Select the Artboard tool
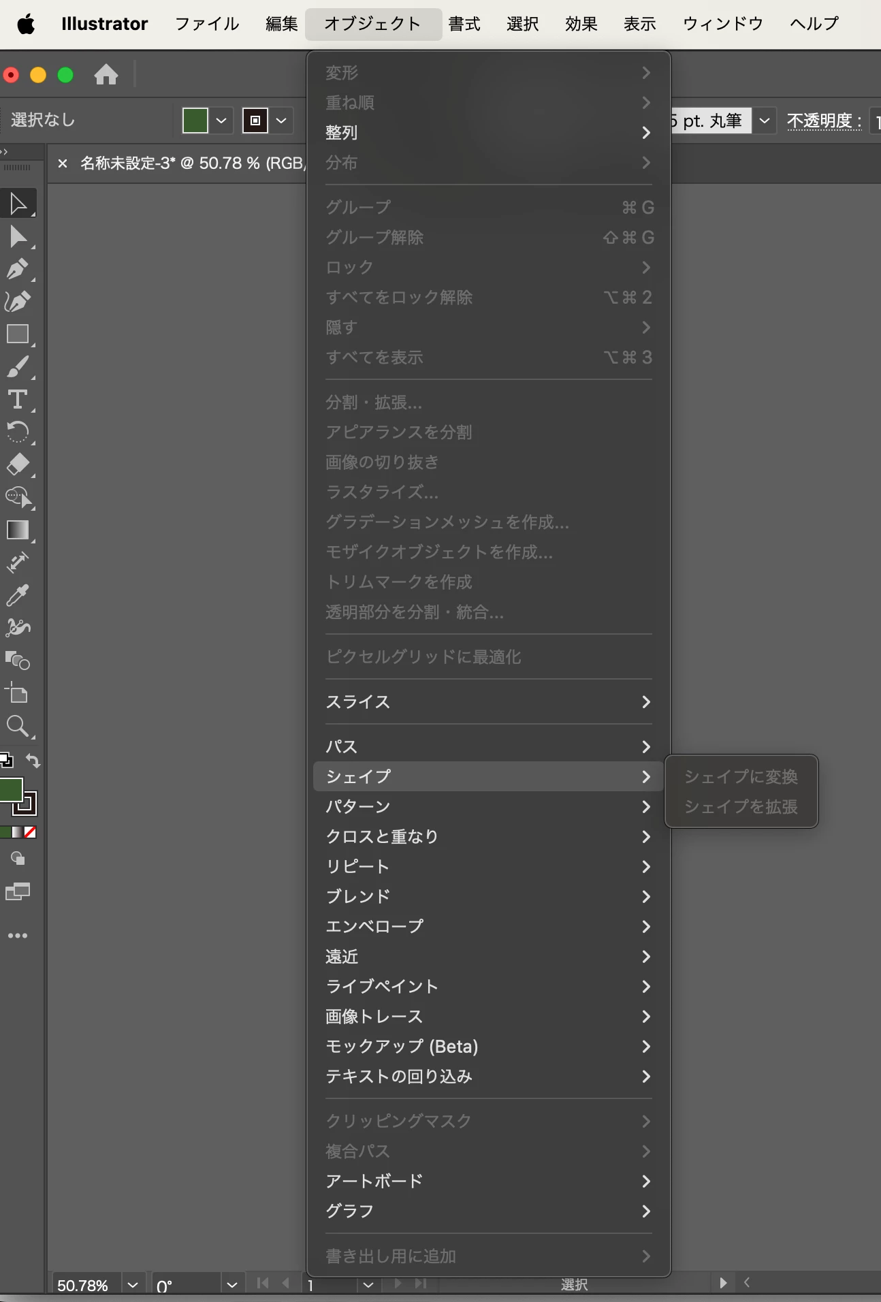This screenshot has height=1302, width=881. coord(18,693)
